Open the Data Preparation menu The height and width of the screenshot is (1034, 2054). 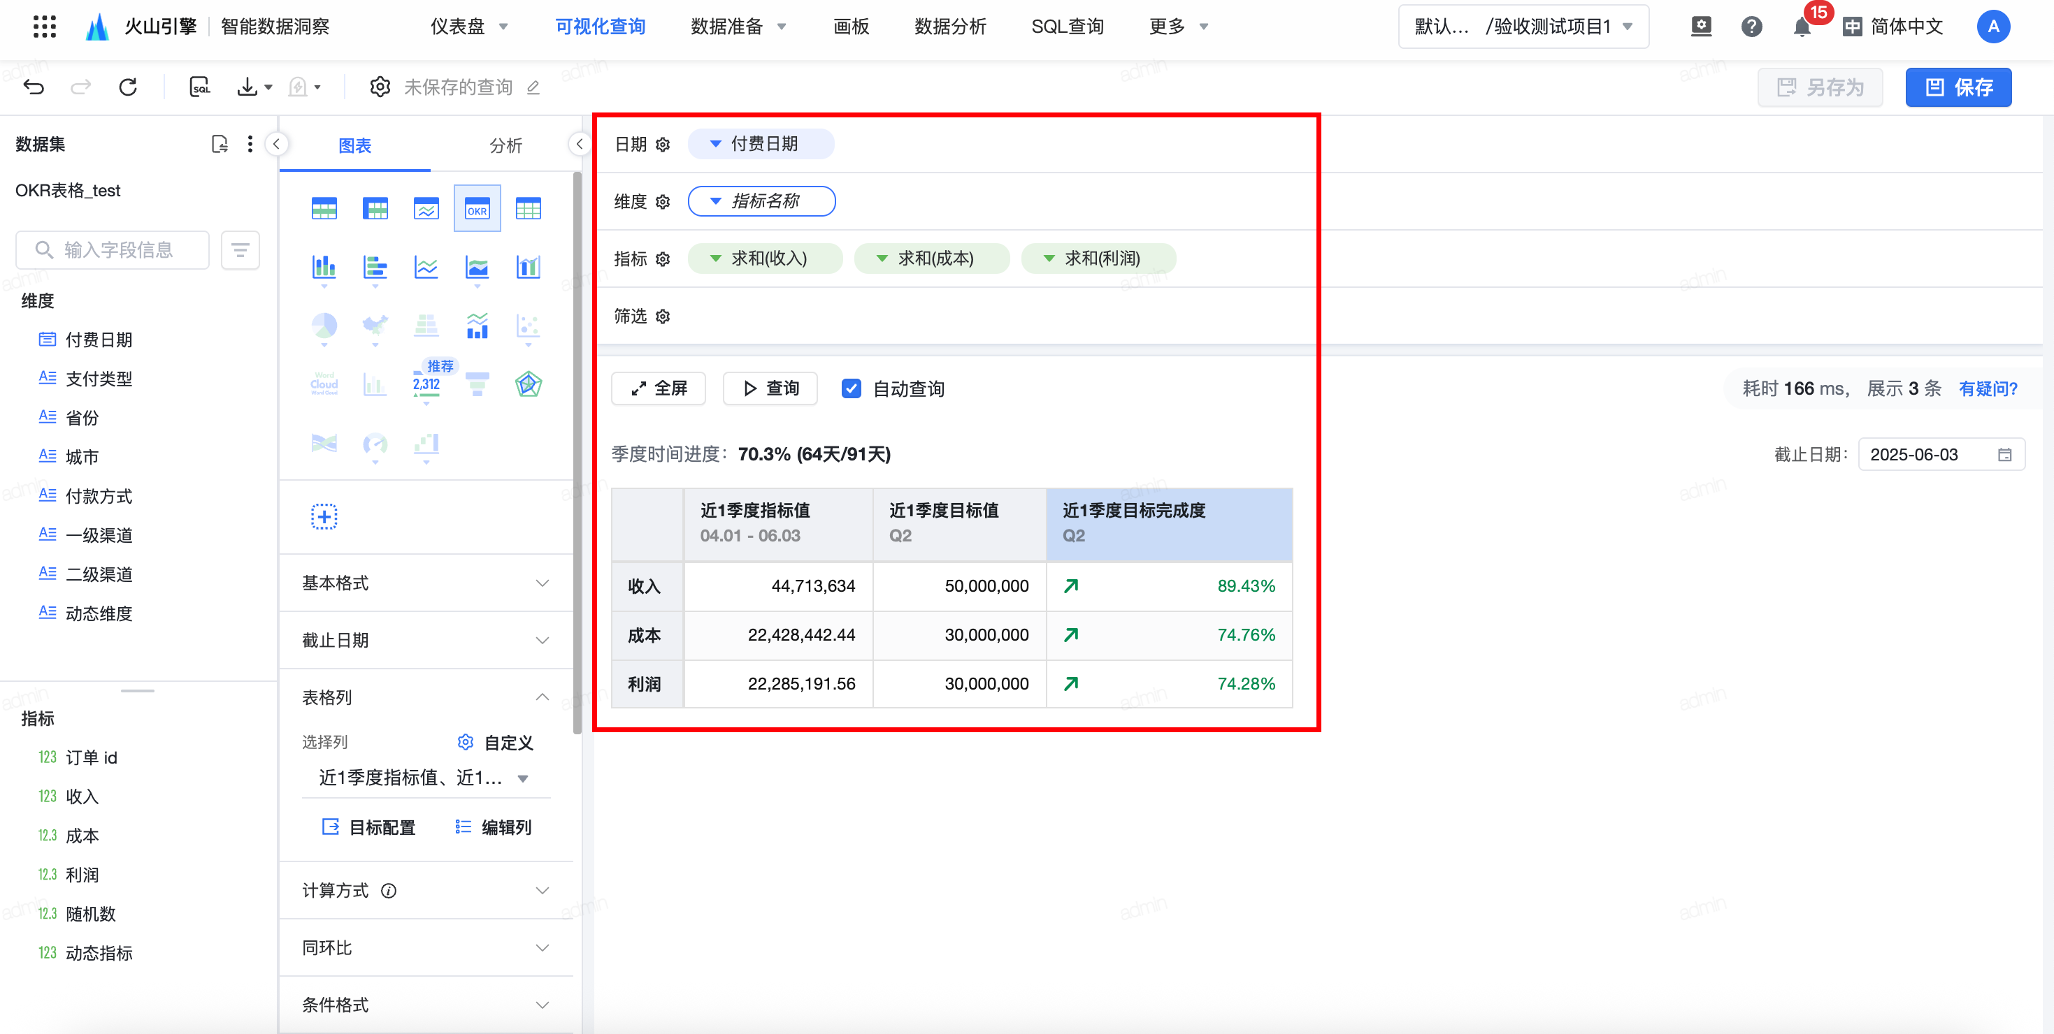coord(738,27)
